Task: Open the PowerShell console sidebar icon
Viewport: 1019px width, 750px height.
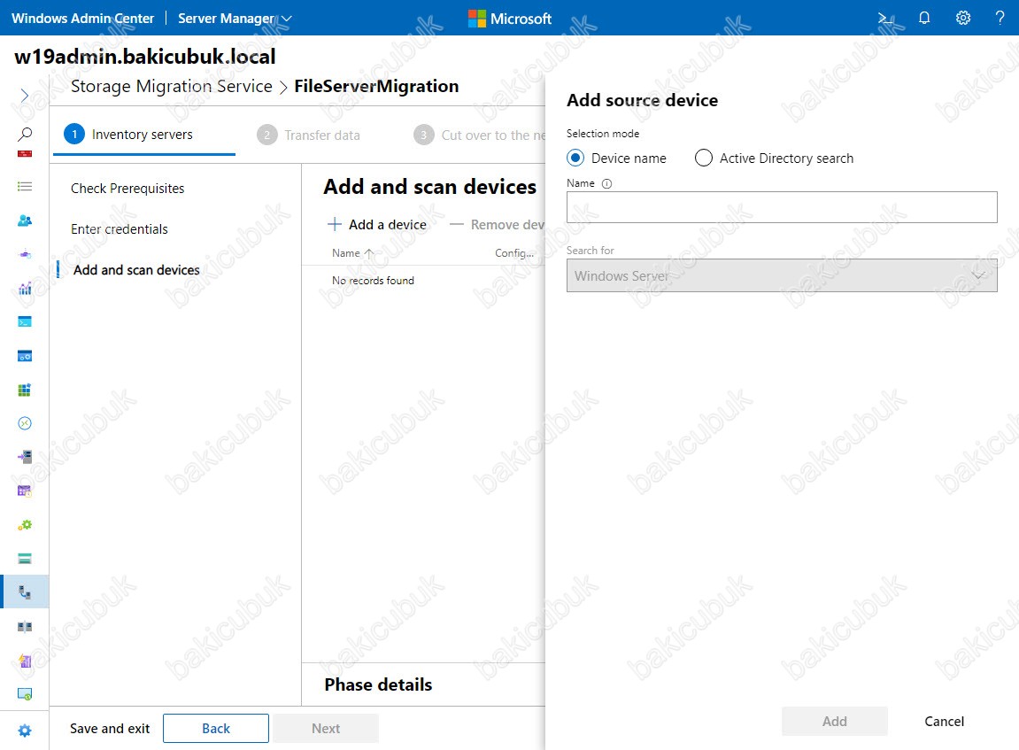Action: pyautogui.click(x=25, y=321)
